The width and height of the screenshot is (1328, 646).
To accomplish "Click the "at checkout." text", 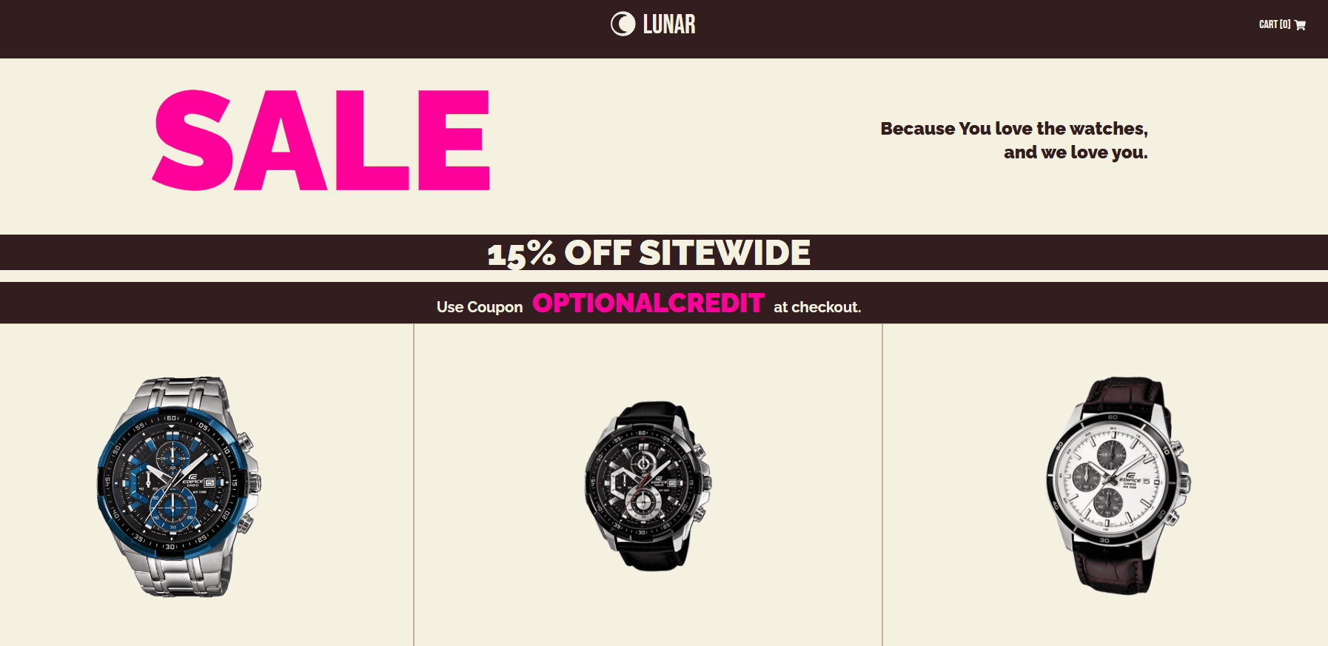I will 816,307.
